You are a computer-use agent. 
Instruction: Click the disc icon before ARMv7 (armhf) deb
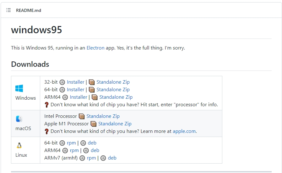[x=103, y=158]
